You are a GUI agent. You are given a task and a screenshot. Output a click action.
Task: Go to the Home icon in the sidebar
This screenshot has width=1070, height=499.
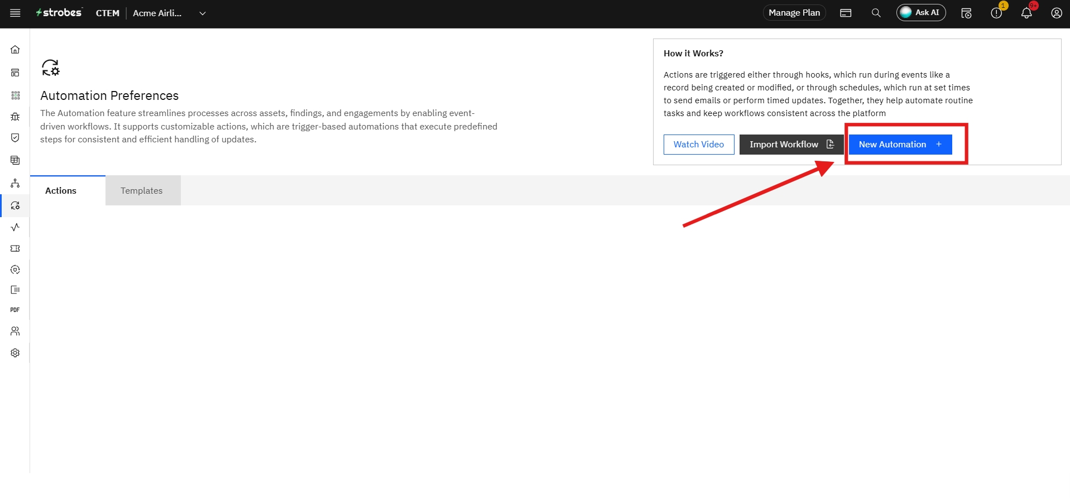pyautogui.click(x=15, y=50)
